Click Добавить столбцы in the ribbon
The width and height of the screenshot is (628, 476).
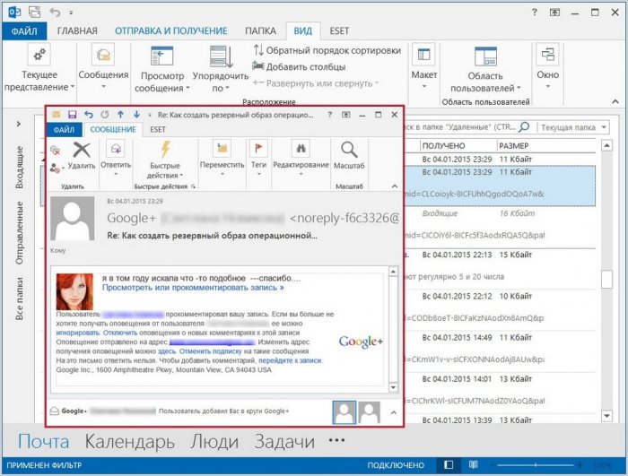click(299, 67)
